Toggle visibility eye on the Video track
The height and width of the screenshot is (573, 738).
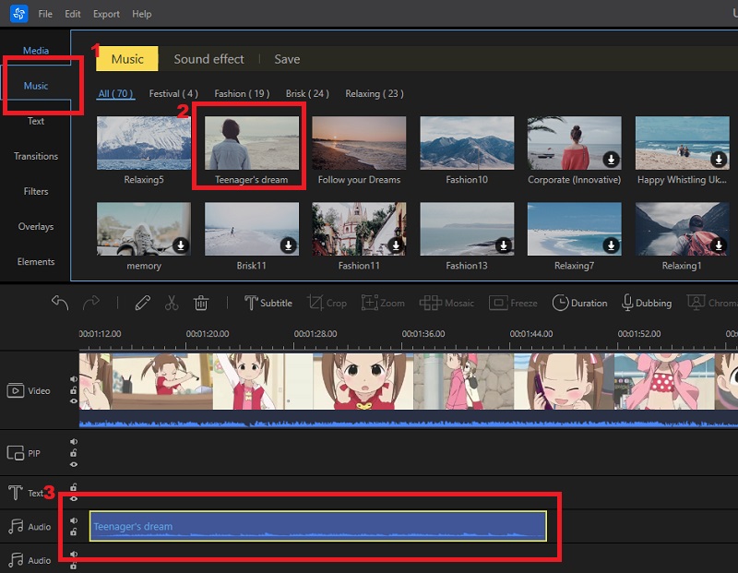74,401
